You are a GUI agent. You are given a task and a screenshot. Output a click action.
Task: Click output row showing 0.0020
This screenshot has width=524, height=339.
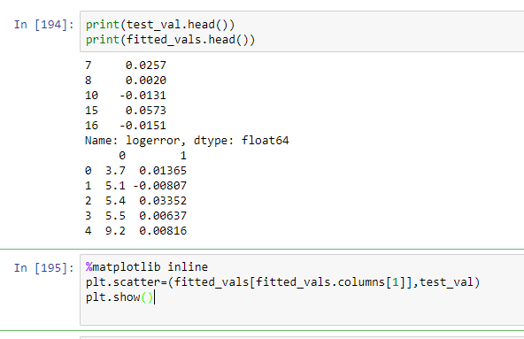(x=126, y=80)
